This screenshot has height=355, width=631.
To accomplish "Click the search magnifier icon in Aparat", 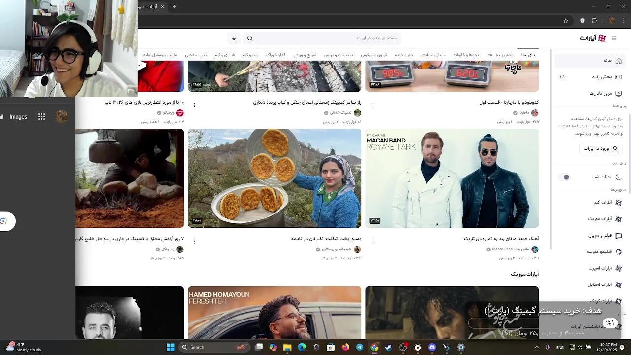I will 250,38.
